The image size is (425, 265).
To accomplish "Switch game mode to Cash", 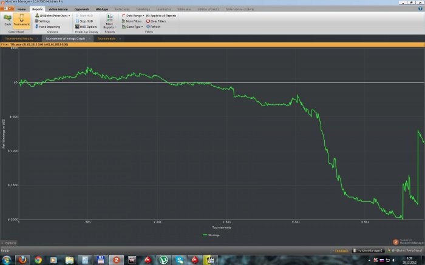I will click(7, 20).
